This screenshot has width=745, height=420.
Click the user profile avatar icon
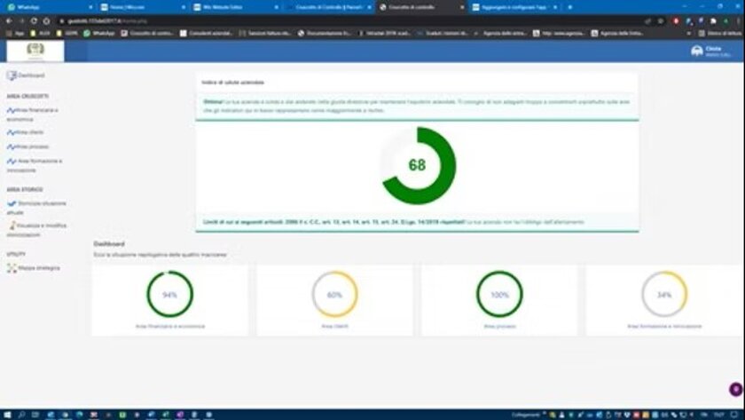tap(696, 51)
